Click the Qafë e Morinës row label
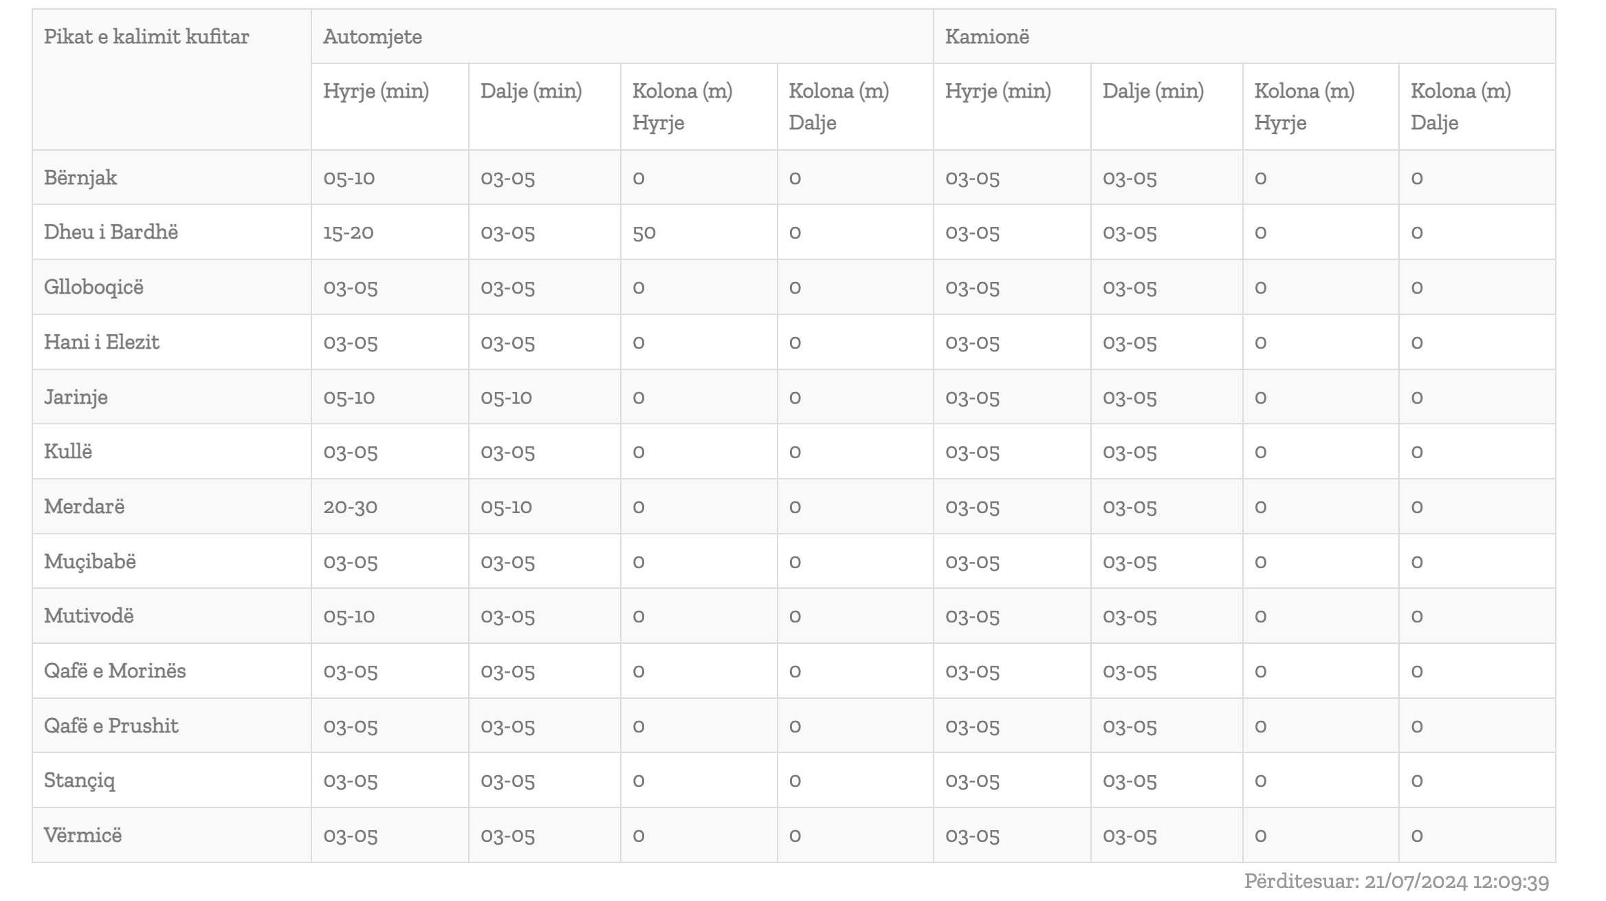The image size is (1606, 901). coord(115,671)
